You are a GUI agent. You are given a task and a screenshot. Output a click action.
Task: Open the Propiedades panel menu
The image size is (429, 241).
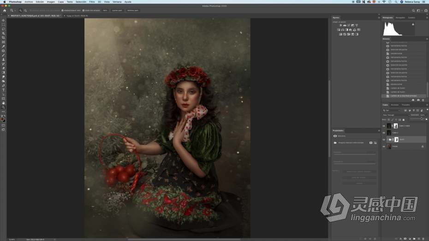point(379,130)
